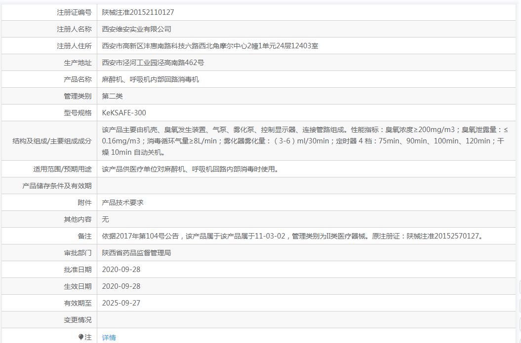521x343 pixels.
Task: Click the 注册证编号 label
Action: (x=74, y=12)
